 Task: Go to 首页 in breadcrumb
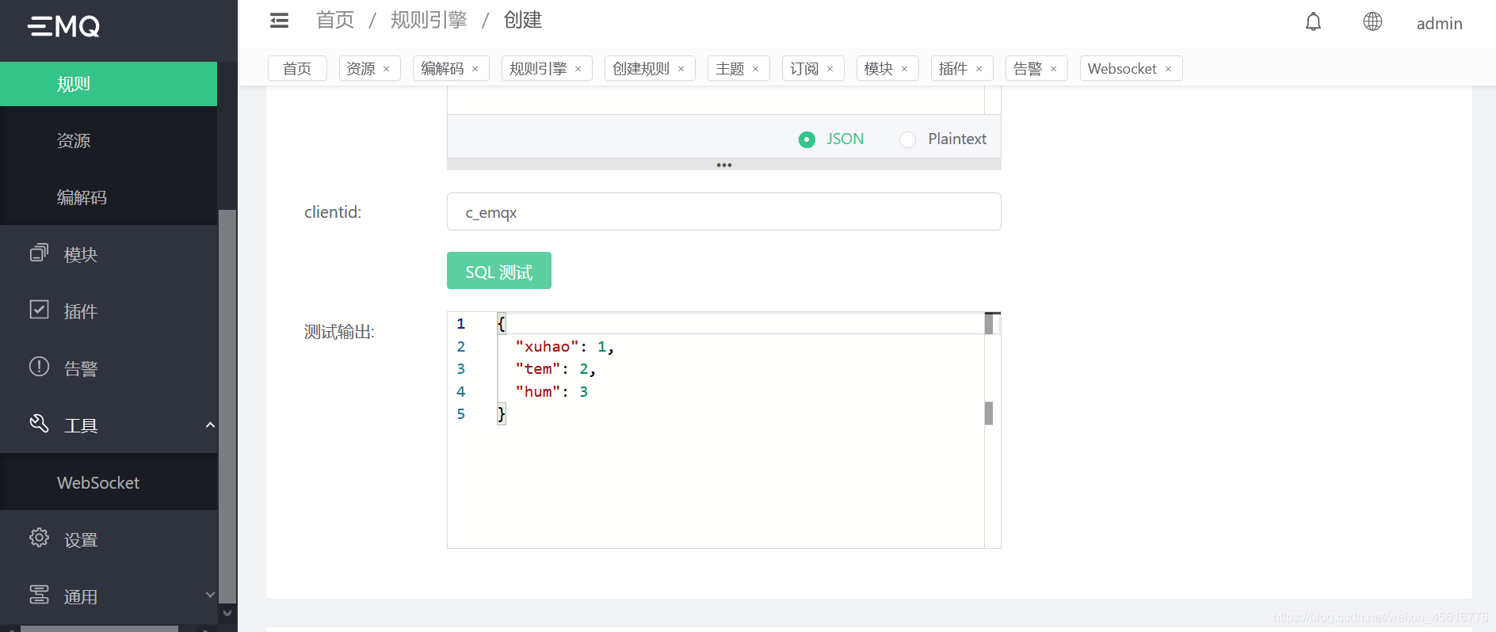tap(335, 21)
